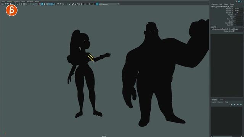This screenshot has height=137, width=244.
Task: Open the Object menu in the Channel Box
Action: click(226, 4)
